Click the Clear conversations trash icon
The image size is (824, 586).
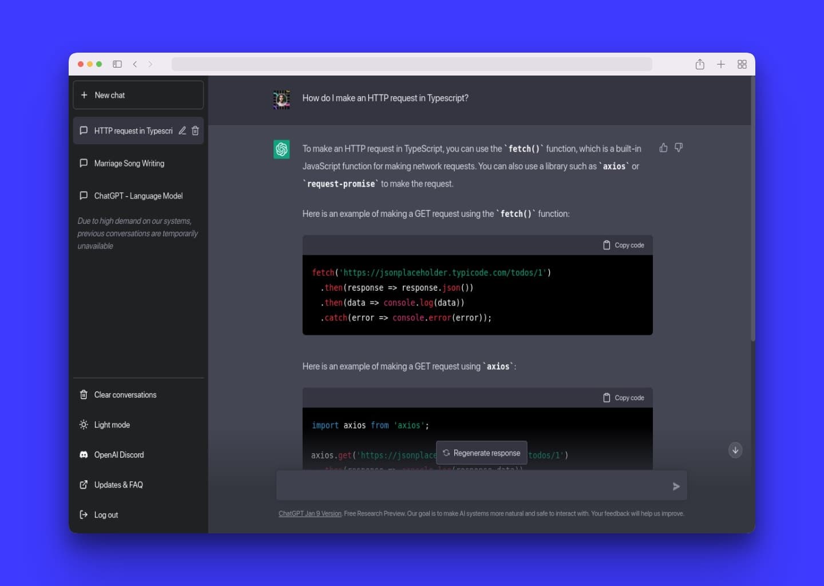[x=84, y=395]
